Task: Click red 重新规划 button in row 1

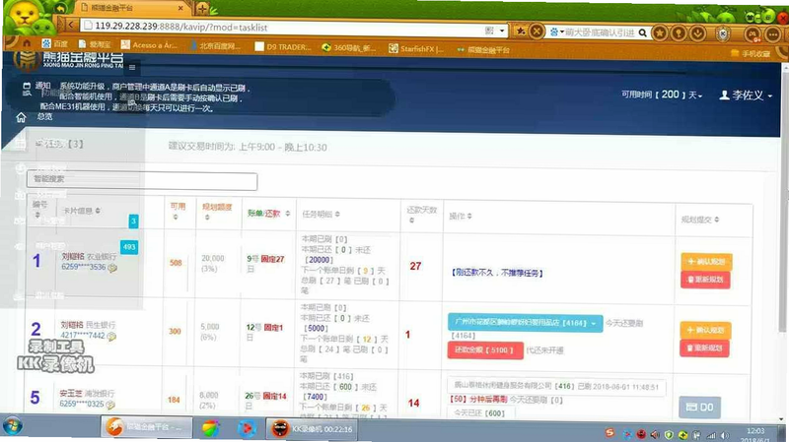Action: coord(705,280)
